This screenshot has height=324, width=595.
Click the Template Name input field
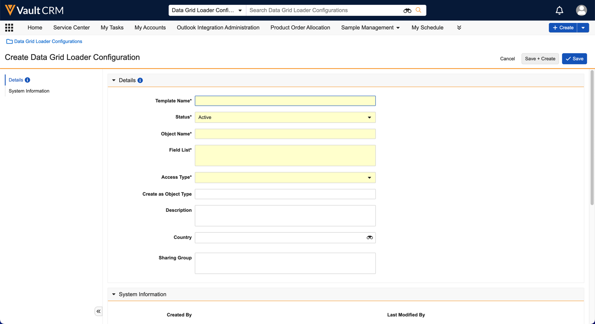[x=285, y=101]
